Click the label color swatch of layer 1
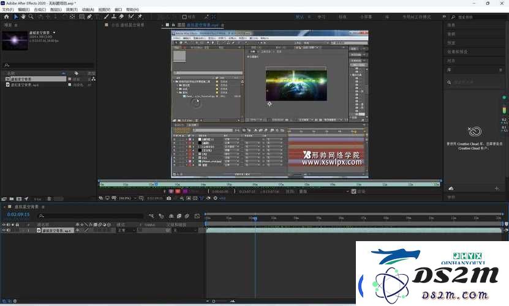The height and width of the screenshot is (306, 509). click(x=23, y=230)
